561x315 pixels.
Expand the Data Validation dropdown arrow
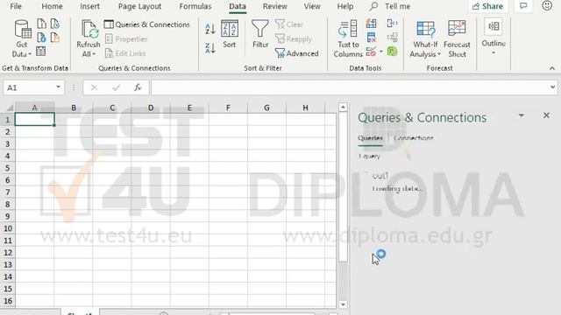[x=381, y=52]
